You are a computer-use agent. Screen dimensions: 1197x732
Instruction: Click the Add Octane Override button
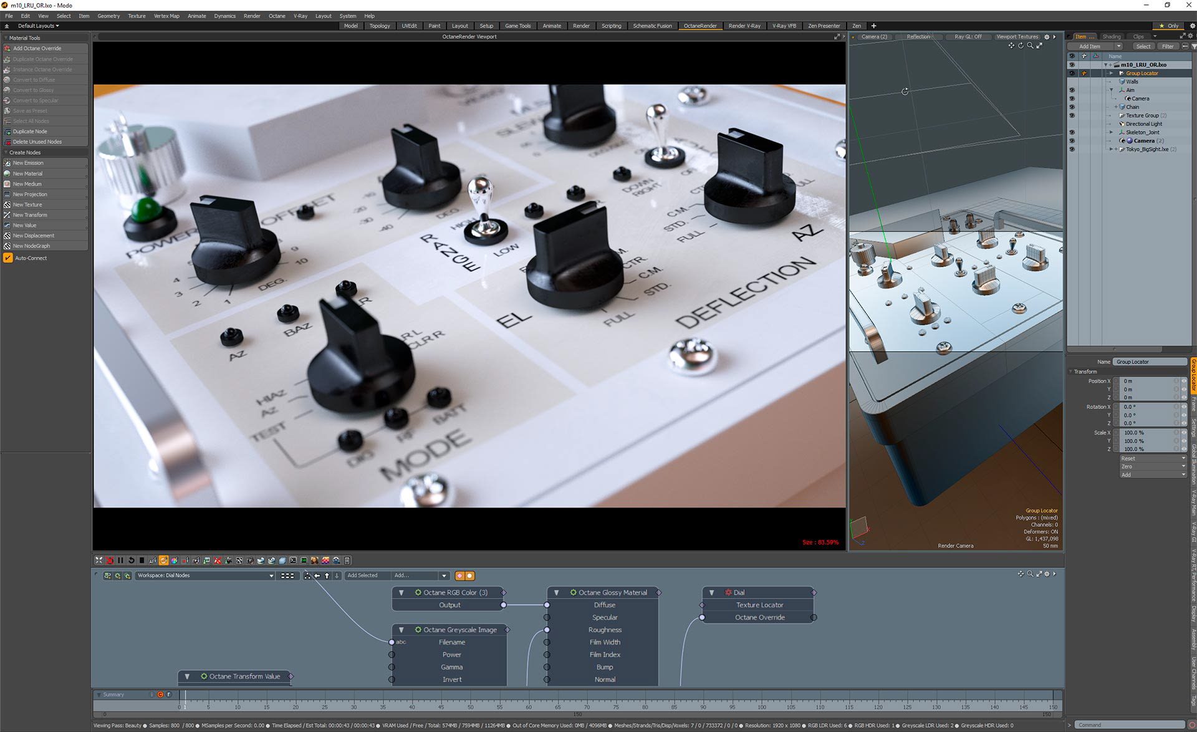pyautogui.click(x=37, y=48)
